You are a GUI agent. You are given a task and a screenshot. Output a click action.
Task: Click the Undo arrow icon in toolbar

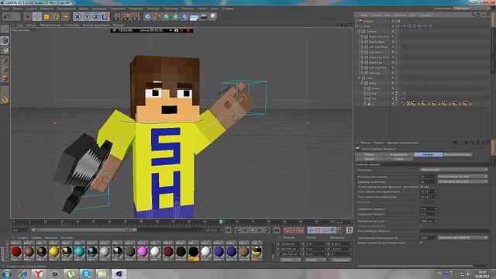[8, 16]
